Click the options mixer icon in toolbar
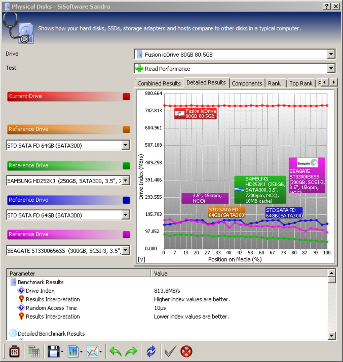Screen dimensions: 343x362 [14, 351]
